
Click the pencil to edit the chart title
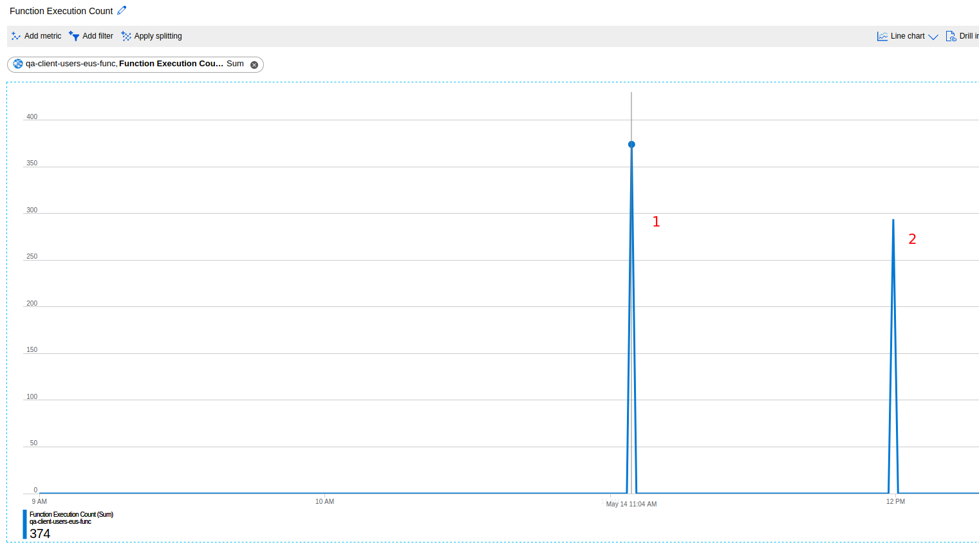(x=122, y=10)
